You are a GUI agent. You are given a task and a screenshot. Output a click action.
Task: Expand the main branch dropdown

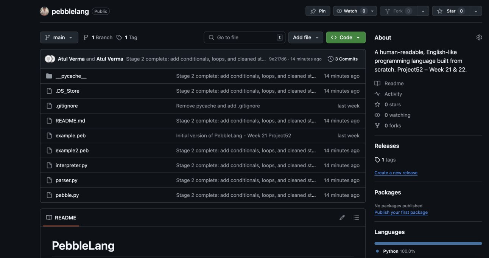click(x=59, y=37)
